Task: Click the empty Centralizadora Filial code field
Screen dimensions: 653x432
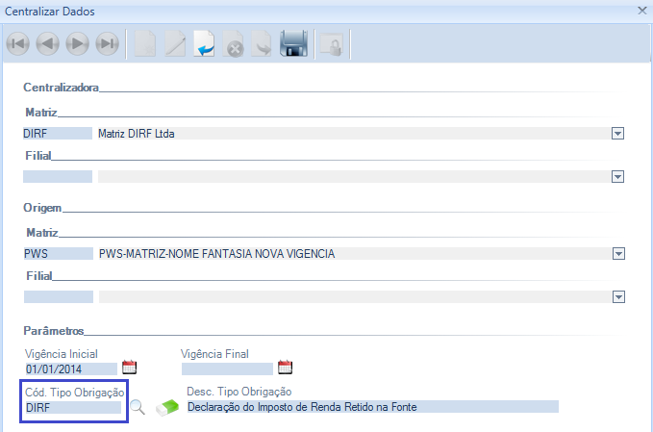Action: 58,177
